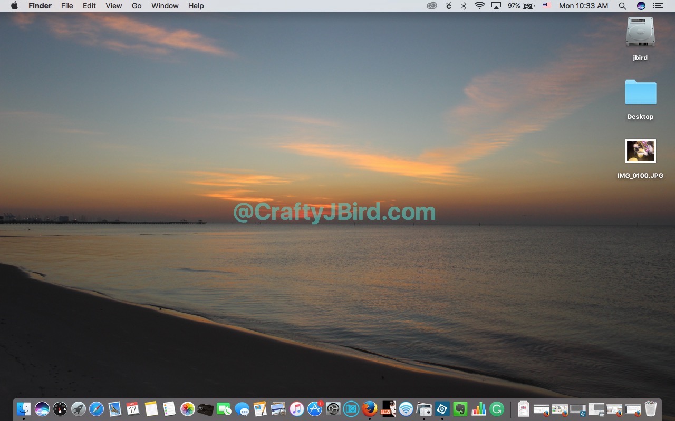Click the iTunes dock icon
675x421 pixels.
coord(297,409)
